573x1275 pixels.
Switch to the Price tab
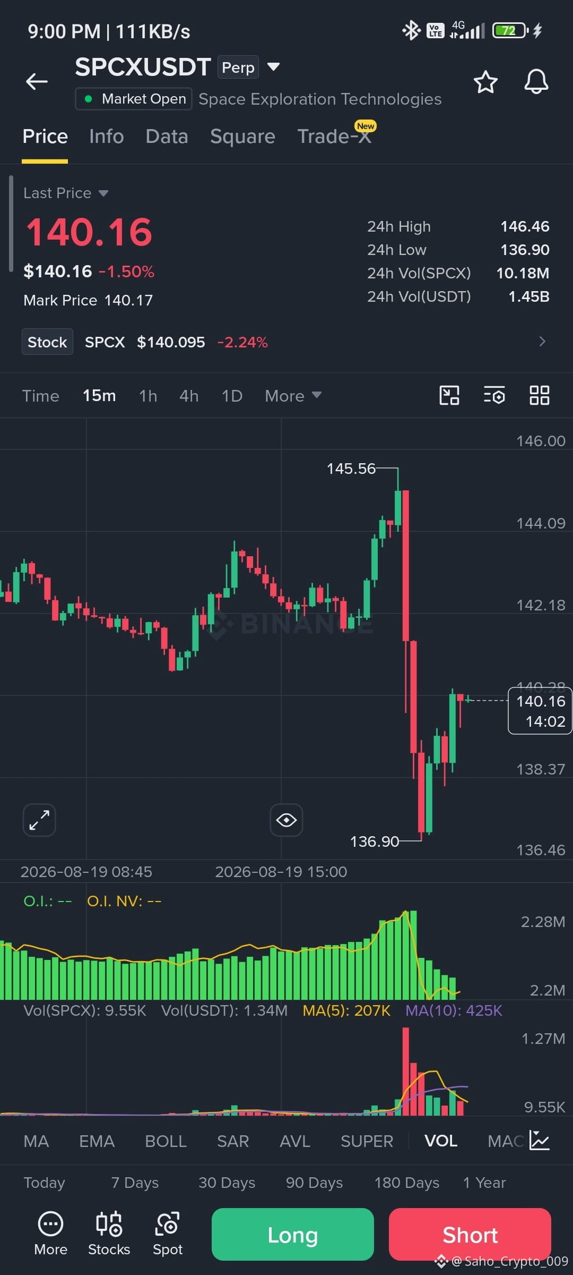click(x=45, y=137)
